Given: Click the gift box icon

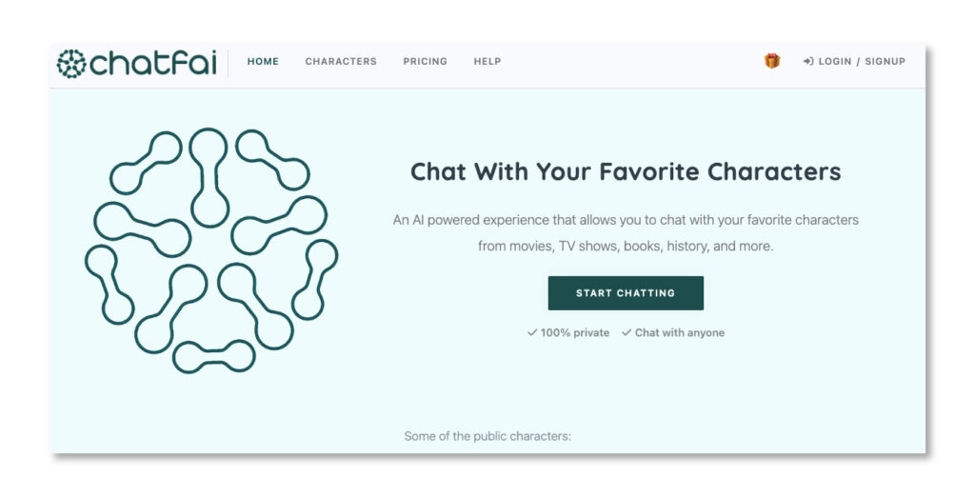Looking at the screenshot, I should [772, 61].
